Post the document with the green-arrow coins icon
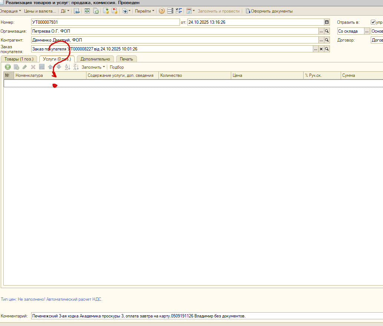 click(106, 11)
